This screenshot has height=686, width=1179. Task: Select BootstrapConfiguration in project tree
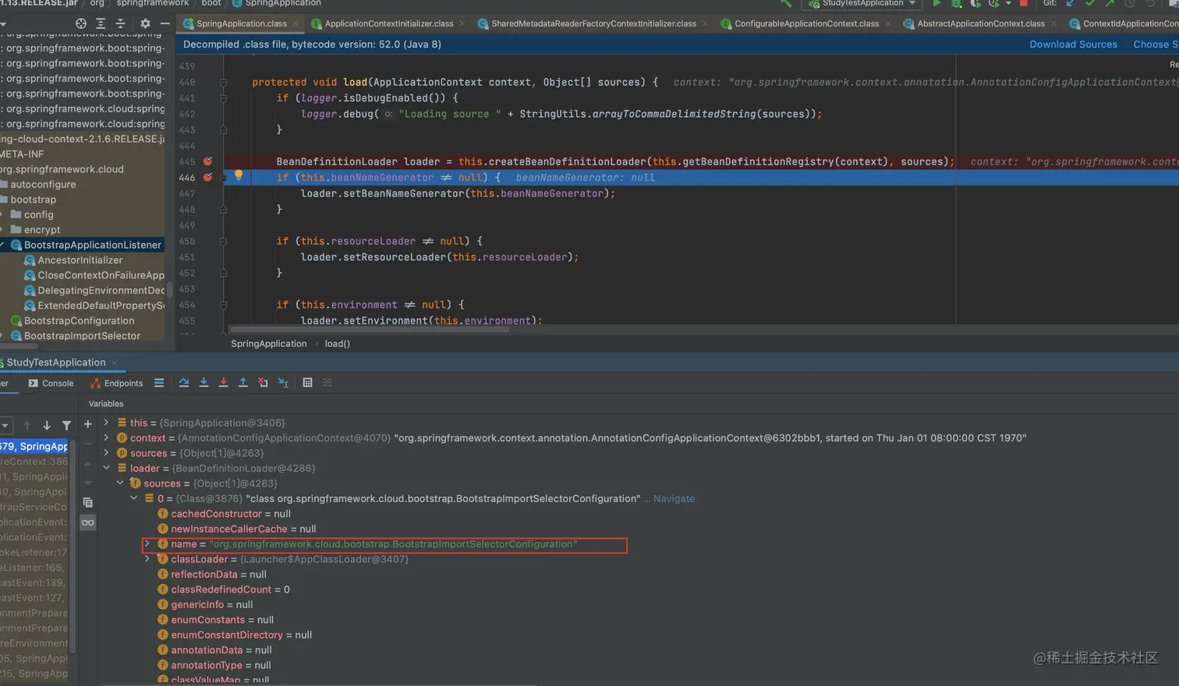point(79,321)
